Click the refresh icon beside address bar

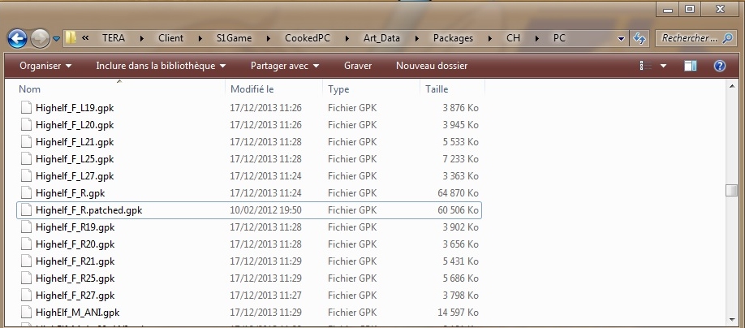click(639, 38)
